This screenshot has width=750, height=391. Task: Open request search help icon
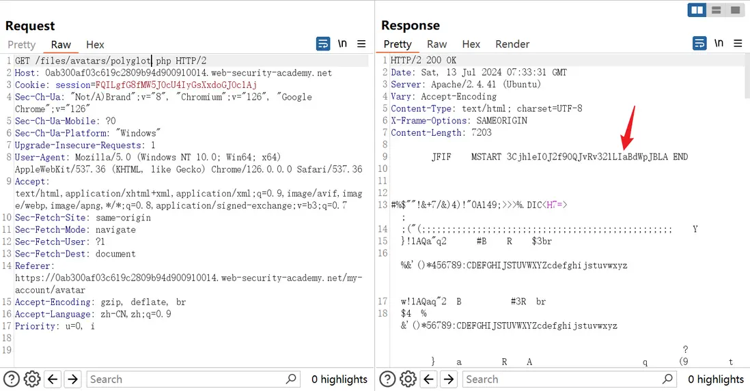[11, 379]
